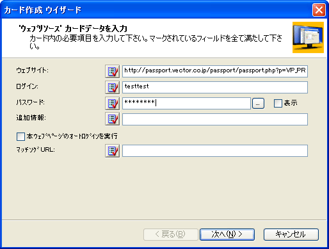Screen dimensions: 329x249
Task: Toggle the auto-login for this web page checkbox
Action: 20,136
